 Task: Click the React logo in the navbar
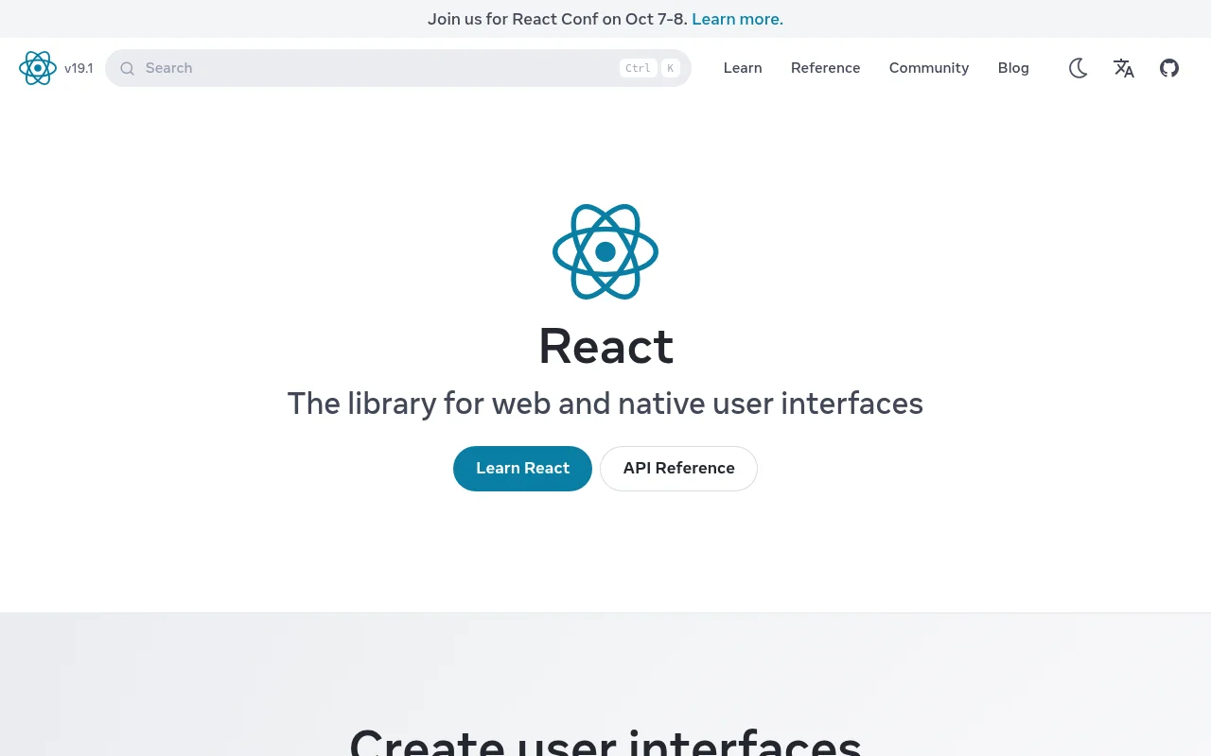click(38, 68)
